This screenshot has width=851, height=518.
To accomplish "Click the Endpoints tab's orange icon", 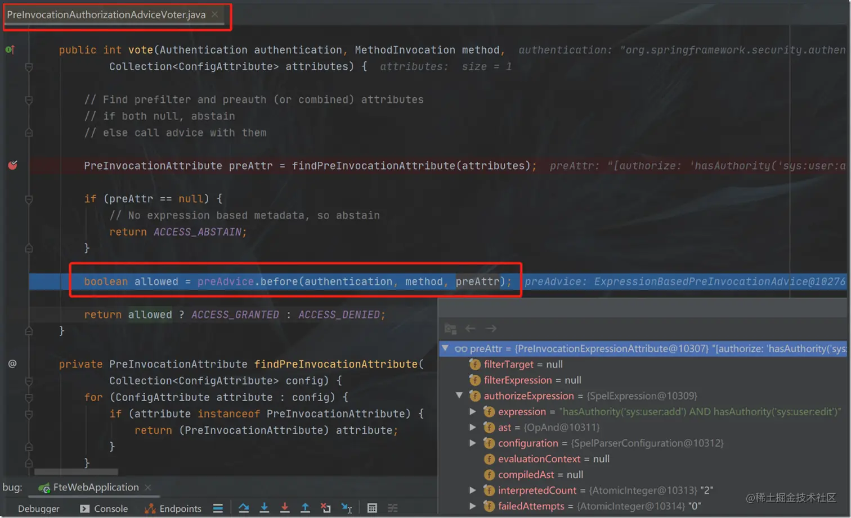I will pos(150,508).
